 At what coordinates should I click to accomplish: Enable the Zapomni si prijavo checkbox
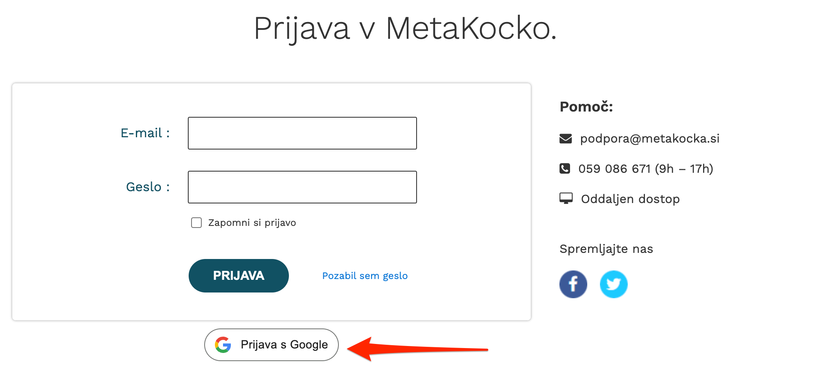point(196,223)
